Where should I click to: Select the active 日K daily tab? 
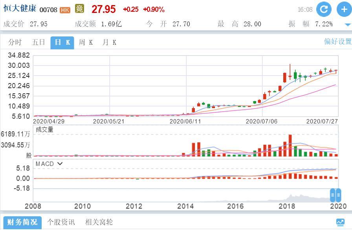(61, 42)
